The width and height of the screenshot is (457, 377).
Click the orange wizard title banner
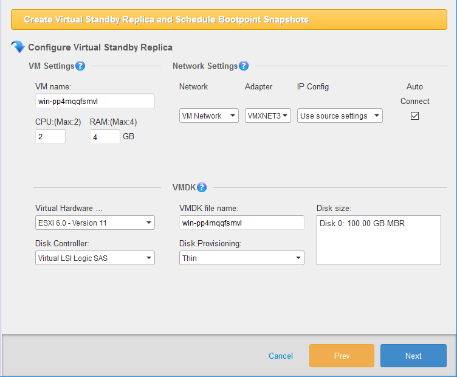click(228, 19)
